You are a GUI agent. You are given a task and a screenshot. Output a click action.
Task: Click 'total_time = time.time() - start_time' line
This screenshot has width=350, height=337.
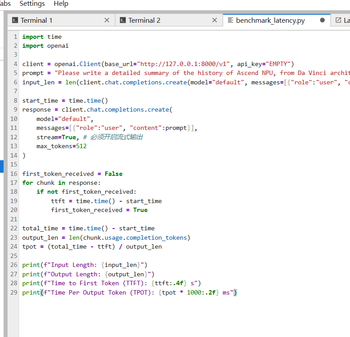pyautogui.click(x=89, y=229)
